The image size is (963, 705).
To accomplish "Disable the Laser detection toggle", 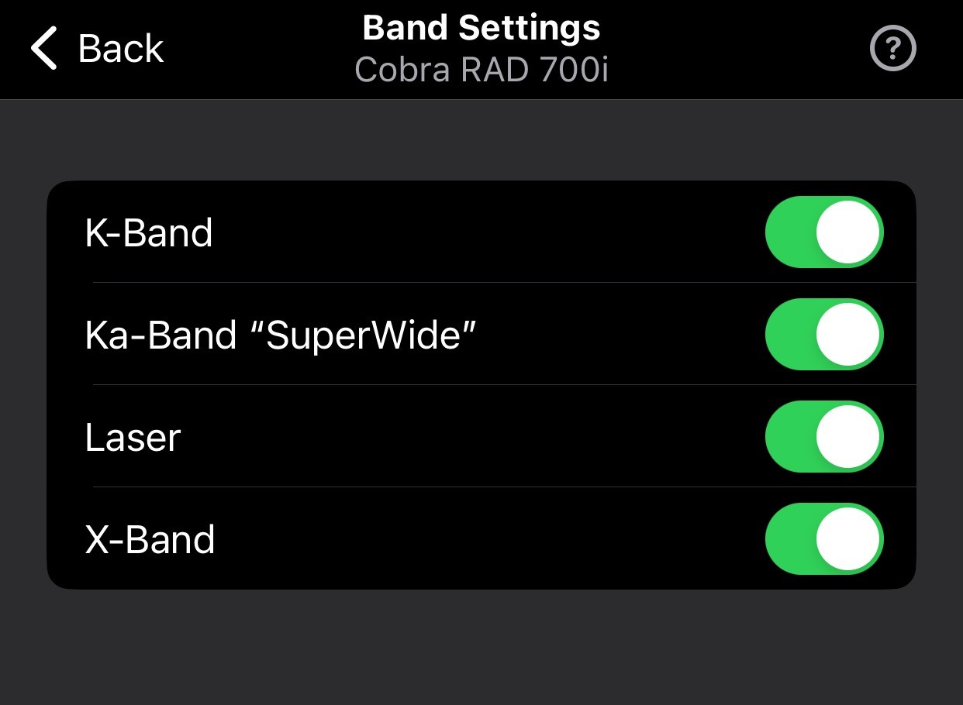I will [x=823, y=437].
